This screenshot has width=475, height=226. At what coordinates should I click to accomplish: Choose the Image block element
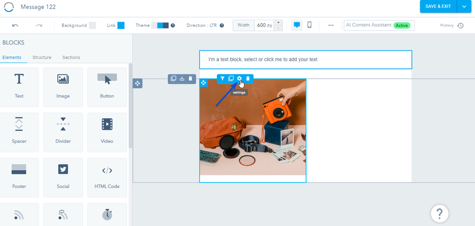pyautogui.click(x=63, y=87)
